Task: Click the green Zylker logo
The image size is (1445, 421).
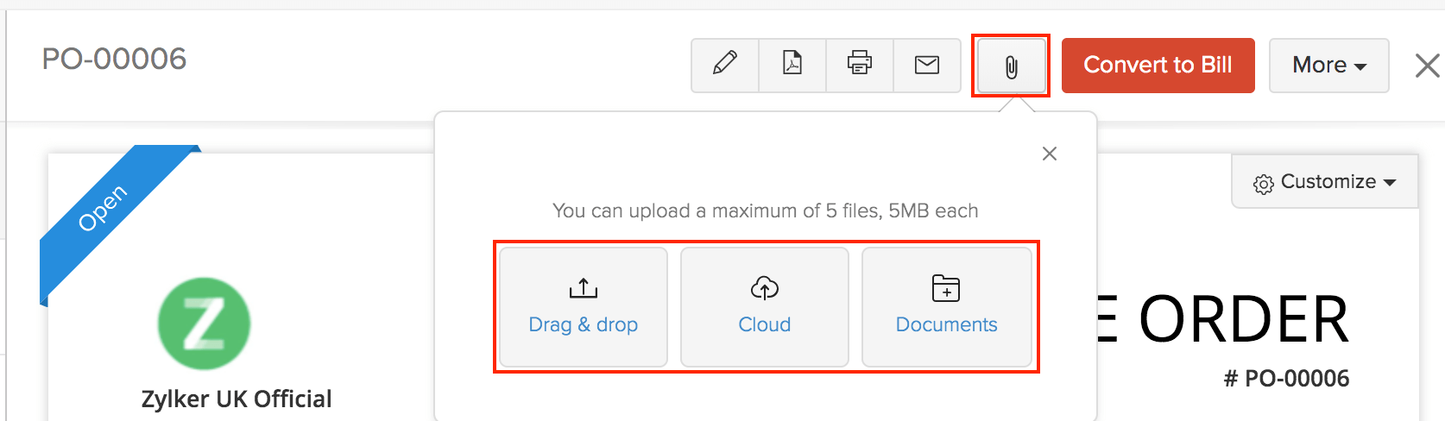Action: click(x=205, y=324)
